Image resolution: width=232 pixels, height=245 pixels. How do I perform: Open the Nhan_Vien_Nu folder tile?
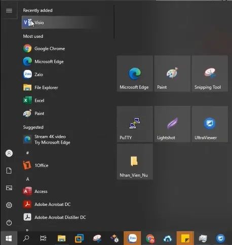pos(135,162)
